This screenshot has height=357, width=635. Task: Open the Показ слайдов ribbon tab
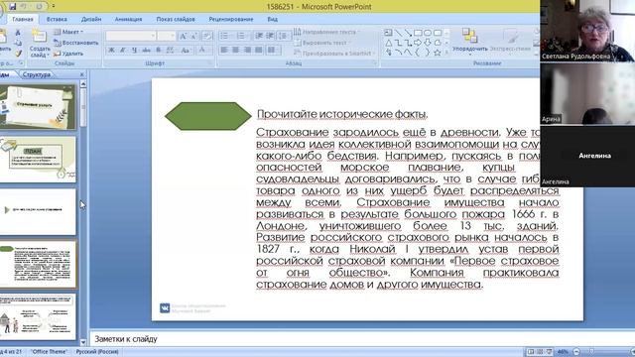(176, 19)
